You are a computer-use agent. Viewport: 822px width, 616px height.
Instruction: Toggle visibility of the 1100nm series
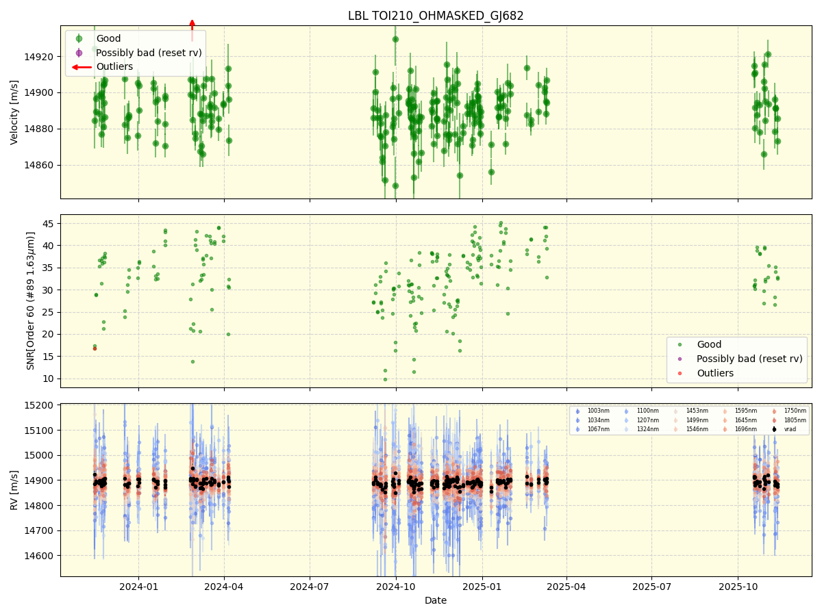626,411
